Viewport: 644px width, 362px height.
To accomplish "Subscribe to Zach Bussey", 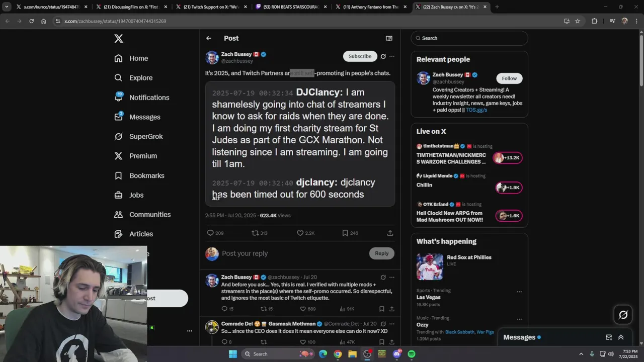I will [360, 56].
